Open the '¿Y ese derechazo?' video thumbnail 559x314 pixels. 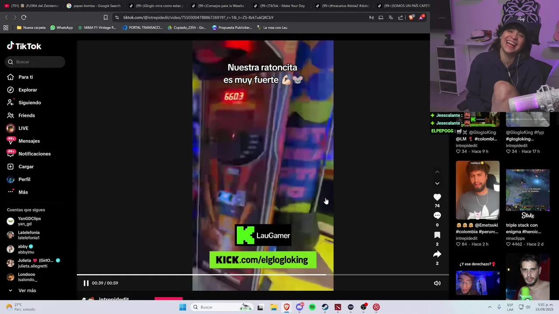point(478,279)
